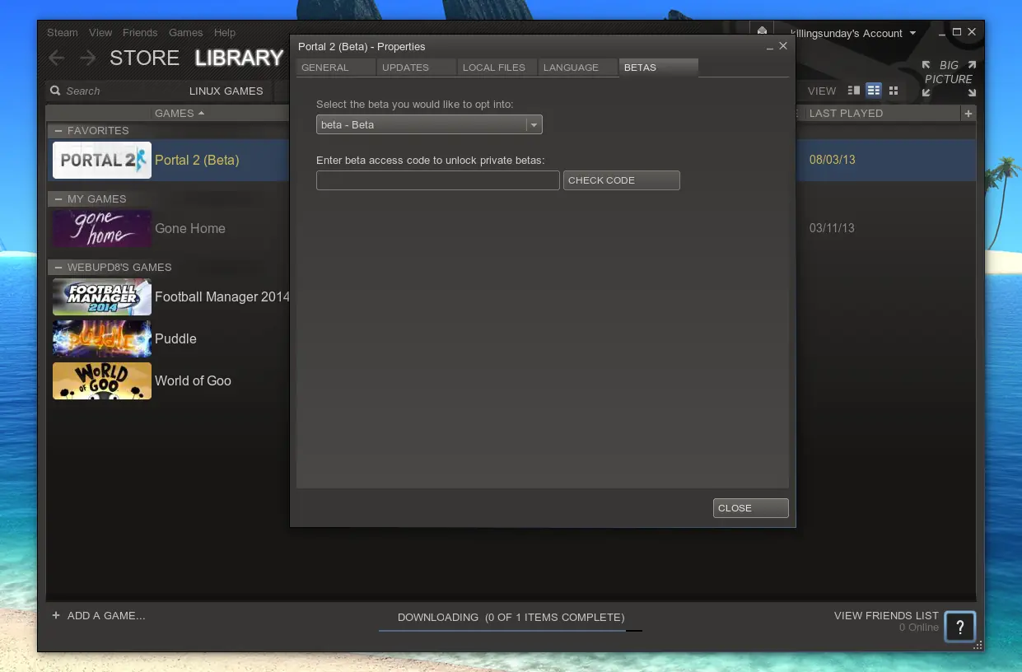1022x672 pixels.
Task: Open the Steam menu
Action: click(62, 33)
